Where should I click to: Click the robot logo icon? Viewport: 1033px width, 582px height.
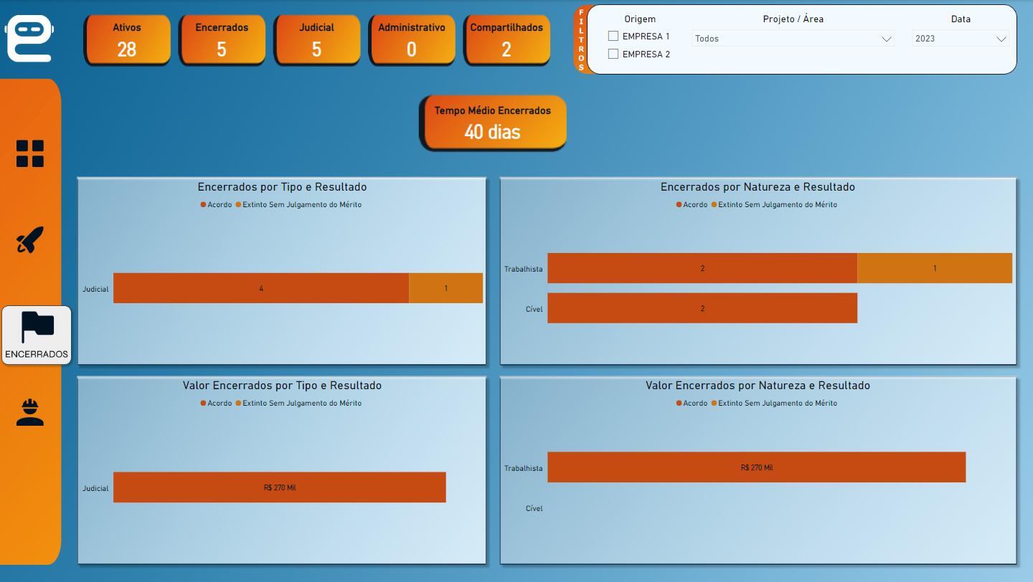tap(29, 38)
